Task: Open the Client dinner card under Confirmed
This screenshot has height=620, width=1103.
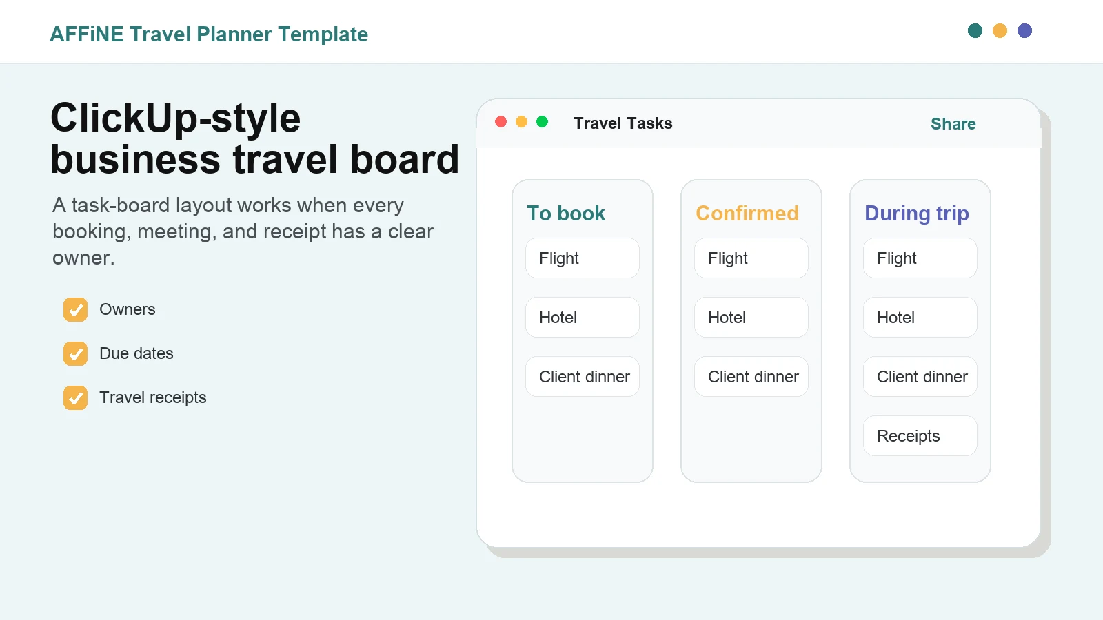Action: 751,377
